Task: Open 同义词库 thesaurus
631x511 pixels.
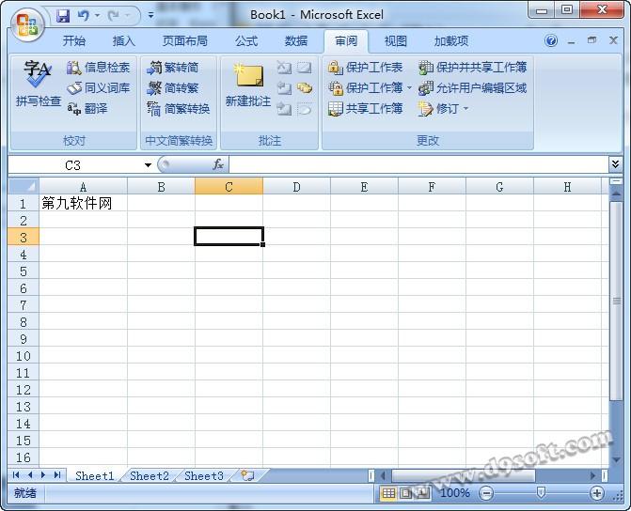Action: coord(98,88)
